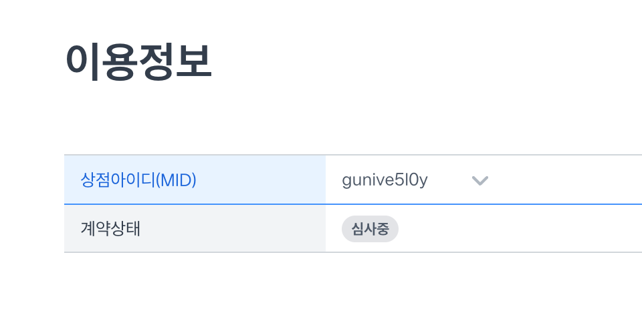Click the text gunive5l0y in the combo box
Screen dimensions: 642x315
385,180
